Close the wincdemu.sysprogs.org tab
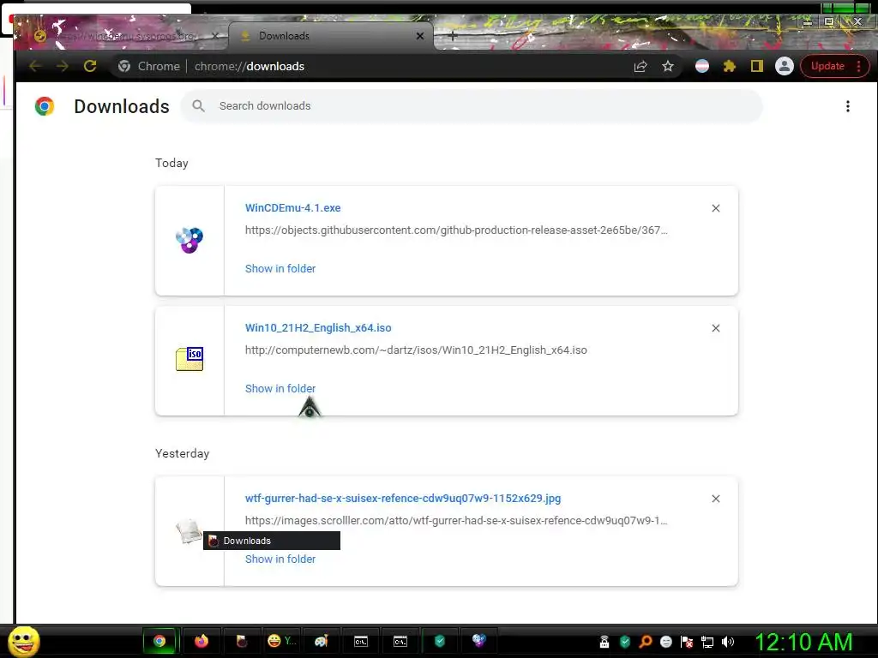The height and width of the screenshot is (658, 878). (215, 36)
